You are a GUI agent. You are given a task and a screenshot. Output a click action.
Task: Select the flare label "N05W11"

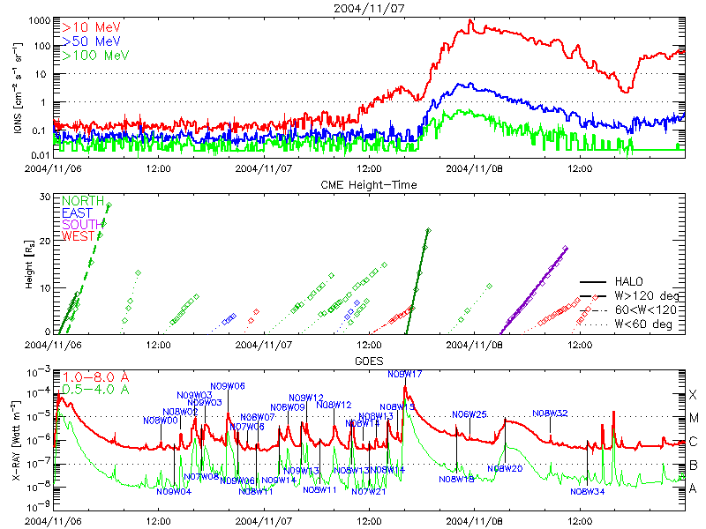tap(319, 490)
